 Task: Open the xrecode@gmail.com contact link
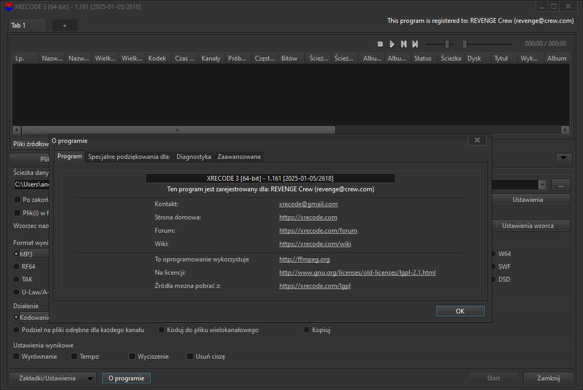click(x=308, y=204)
